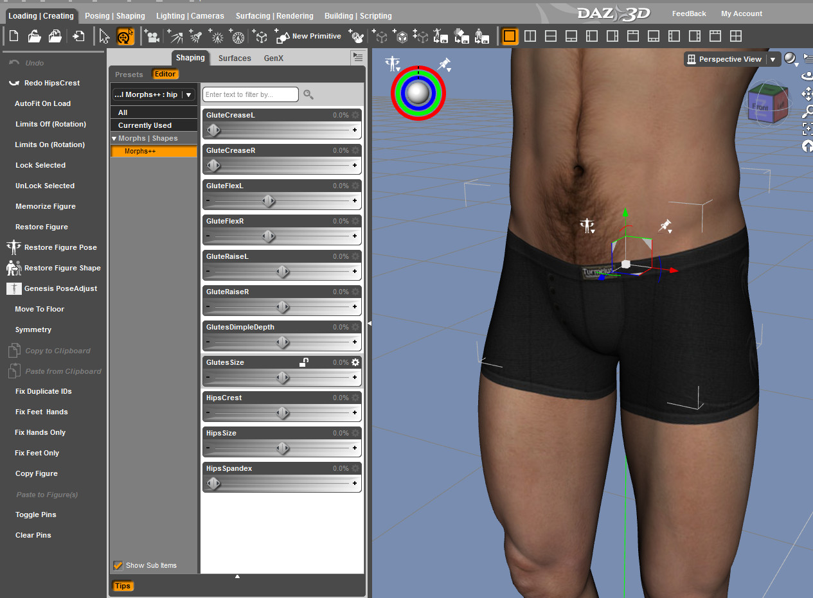This screenshot has height=598, width=813.
Task: Open the Surfaces pane tab
Action: [x=235, y=58]
